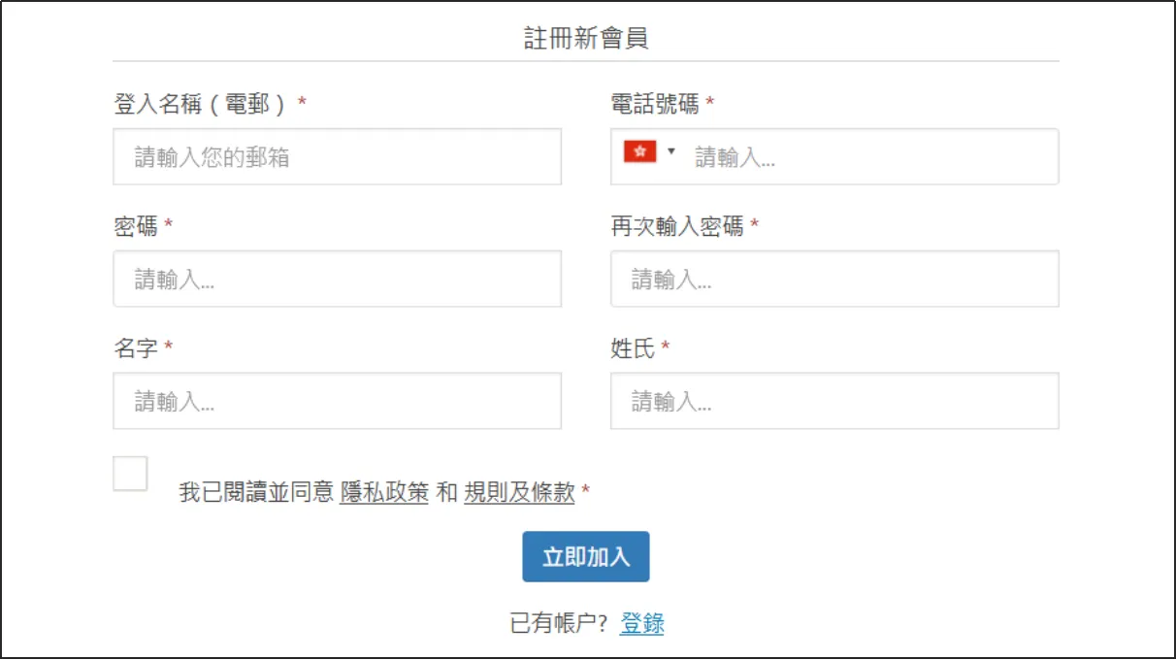
Task: Click the 電話號碼 field label
Action: pos(655,104)
